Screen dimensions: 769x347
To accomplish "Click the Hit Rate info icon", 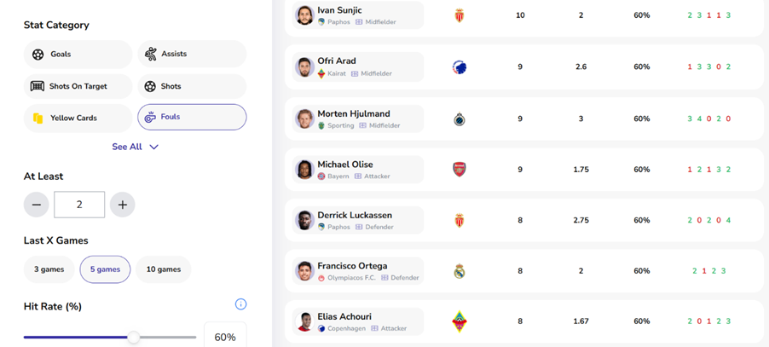I will 240,304.
